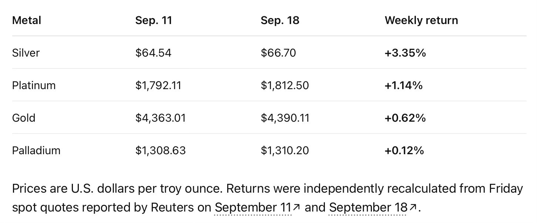
Task: Open the September 11 Reuters link
Action: coord(257,207)
